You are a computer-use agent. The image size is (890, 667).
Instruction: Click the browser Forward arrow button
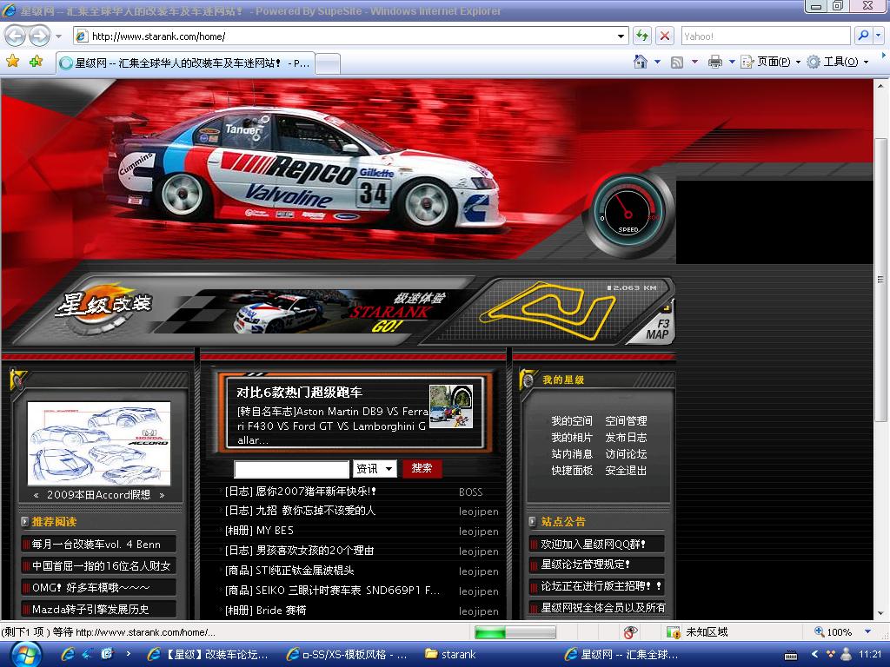click(x=39, y=36)
